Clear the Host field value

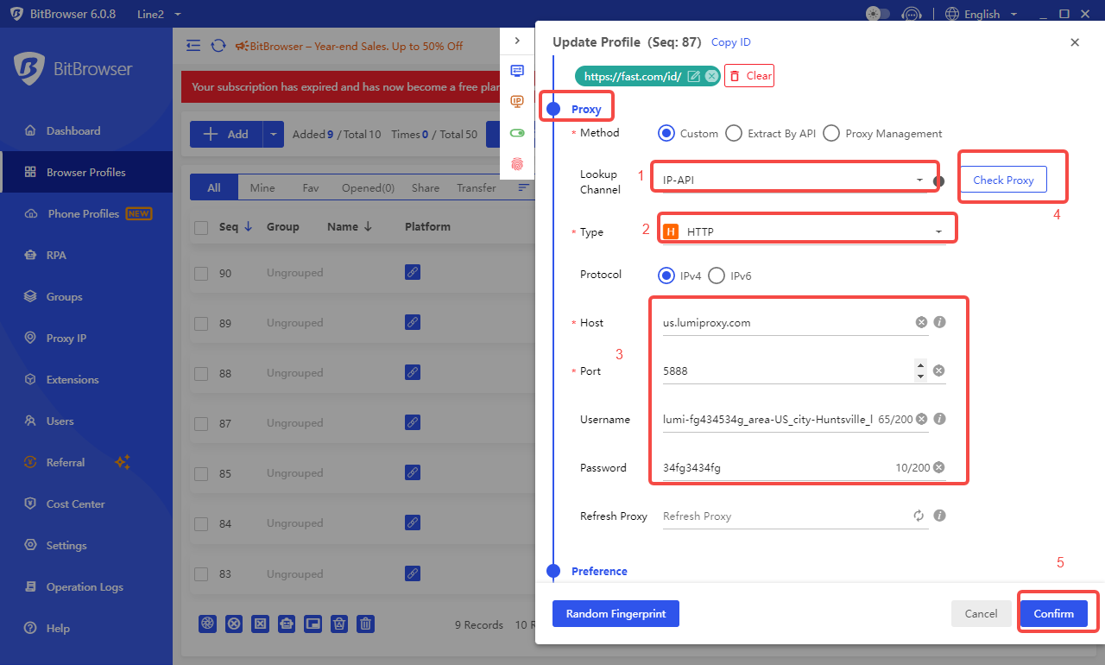point(921,322)
